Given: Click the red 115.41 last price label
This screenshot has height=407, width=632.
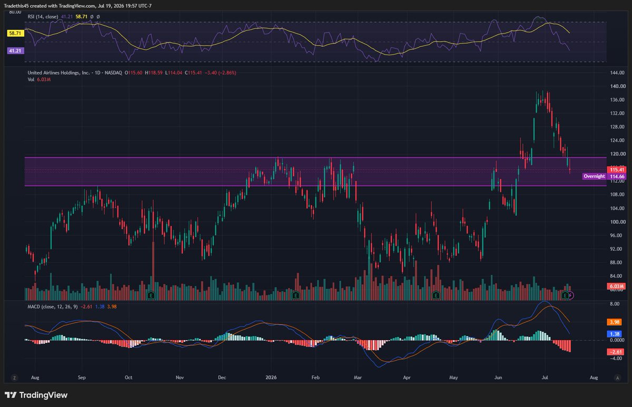Looking at the screenshot, I should [x=616, y=169].
